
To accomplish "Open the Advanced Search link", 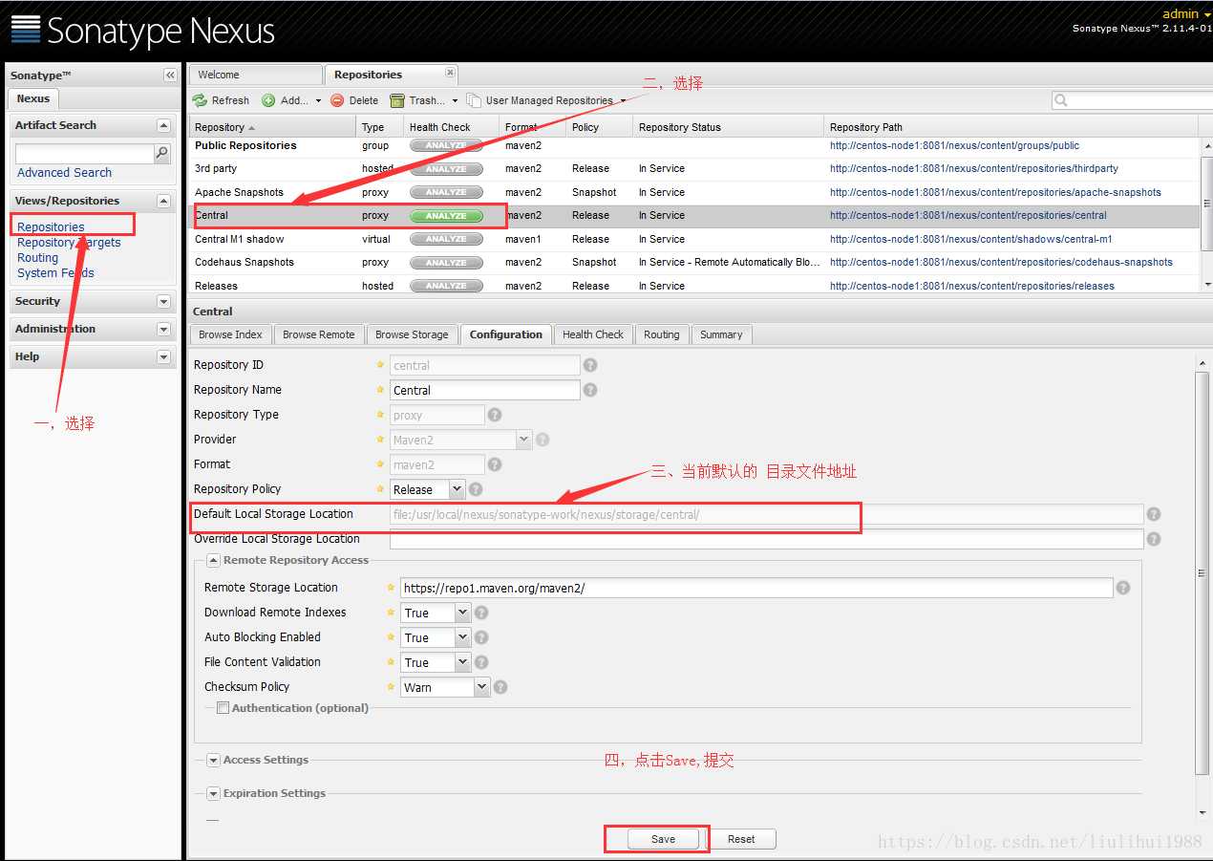I will (x=64, y=173).
